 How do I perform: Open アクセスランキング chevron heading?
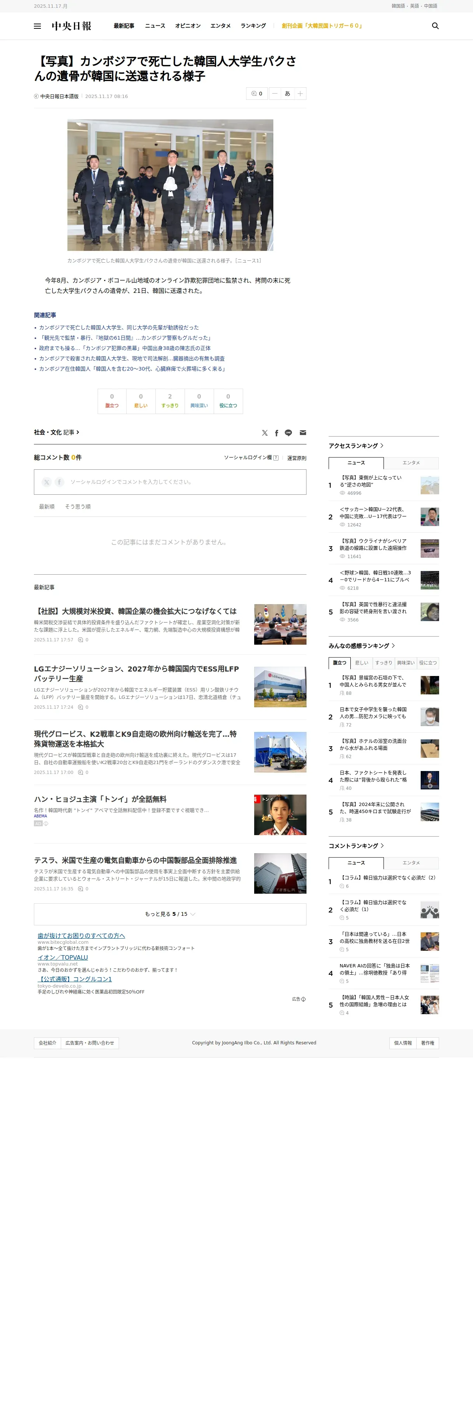tap(356, 446)
